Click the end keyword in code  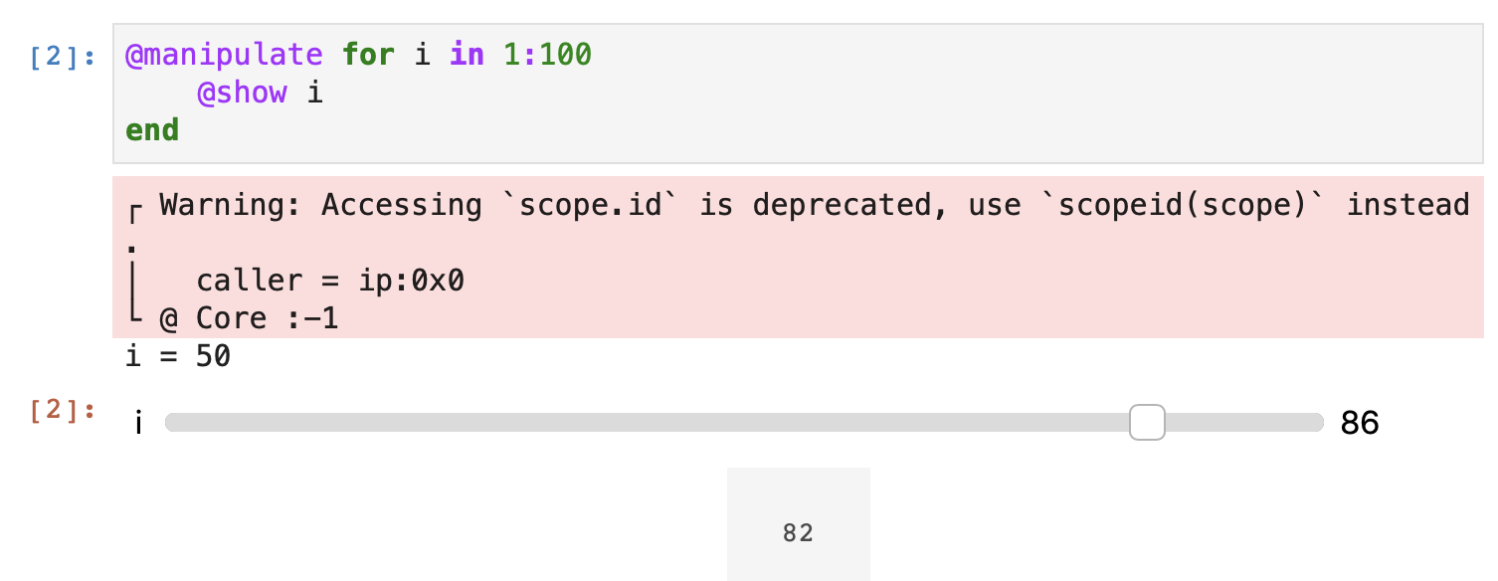pos(151,130)
